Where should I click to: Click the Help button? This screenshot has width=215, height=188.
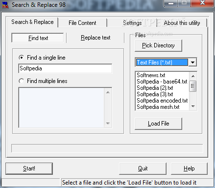coord(189,168)
